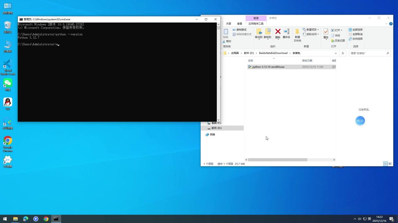Image resolution: width=398 pixels, height=223 pixels.
Task: Switch to the 查看 (View) ribbon tab
Action: click(239, 23)
